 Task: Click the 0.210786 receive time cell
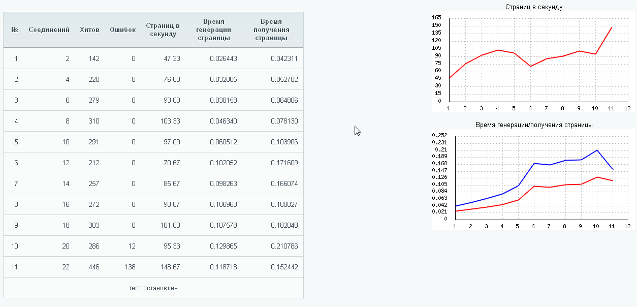coord(284,247)
